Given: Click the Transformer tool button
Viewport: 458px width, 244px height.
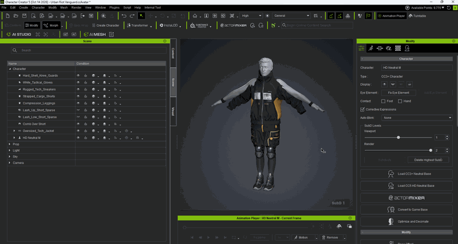Looking at the screenshot, I should 137,25.
